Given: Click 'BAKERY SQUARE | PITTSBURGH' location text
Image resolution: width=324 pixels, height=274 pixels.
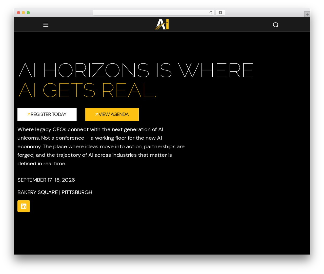Looking at the screenshot, I should [55, 192].
